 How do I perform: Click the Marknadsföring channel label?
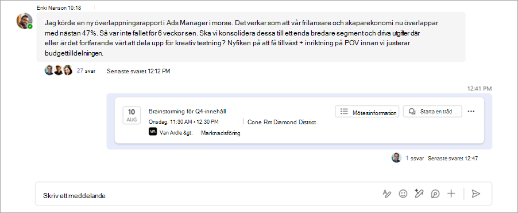pos(221,133)
